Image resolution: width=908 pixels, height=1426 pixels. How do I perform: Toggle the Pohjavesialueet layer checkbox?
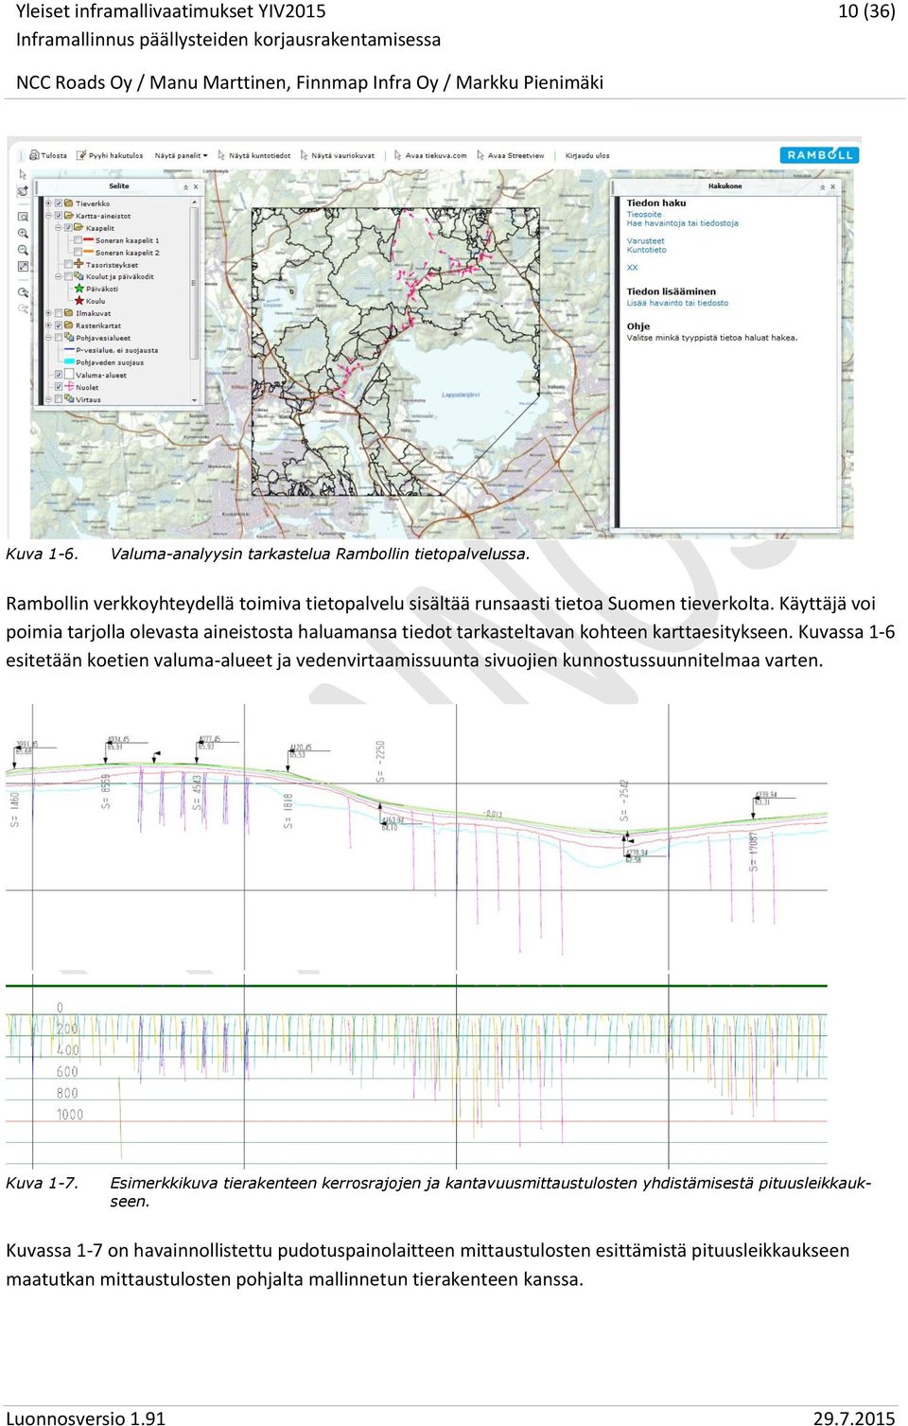(59, 338)
